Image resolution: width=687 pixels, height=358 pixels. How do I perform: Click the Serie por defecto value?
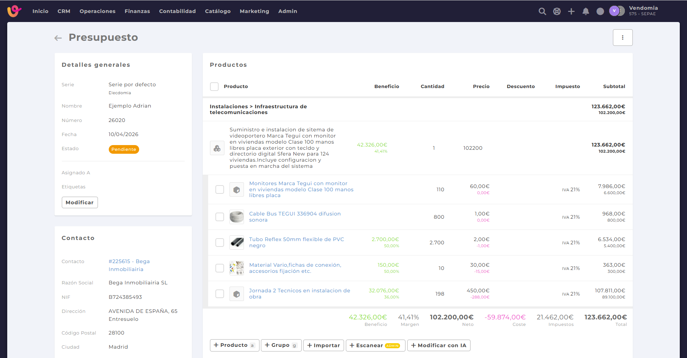[132, 84]
